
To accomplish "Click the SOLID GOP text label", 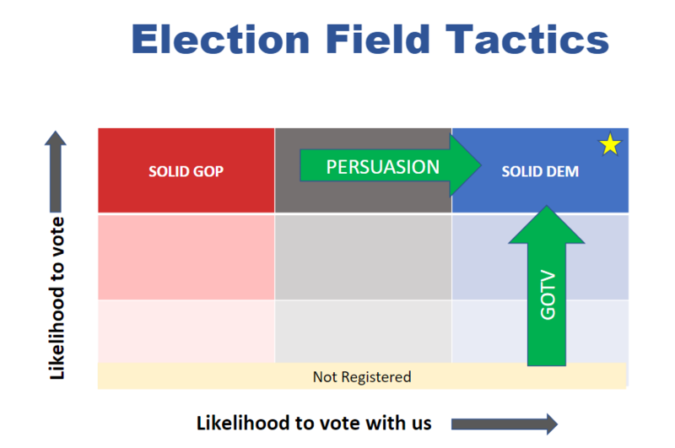I will [186, 171].
